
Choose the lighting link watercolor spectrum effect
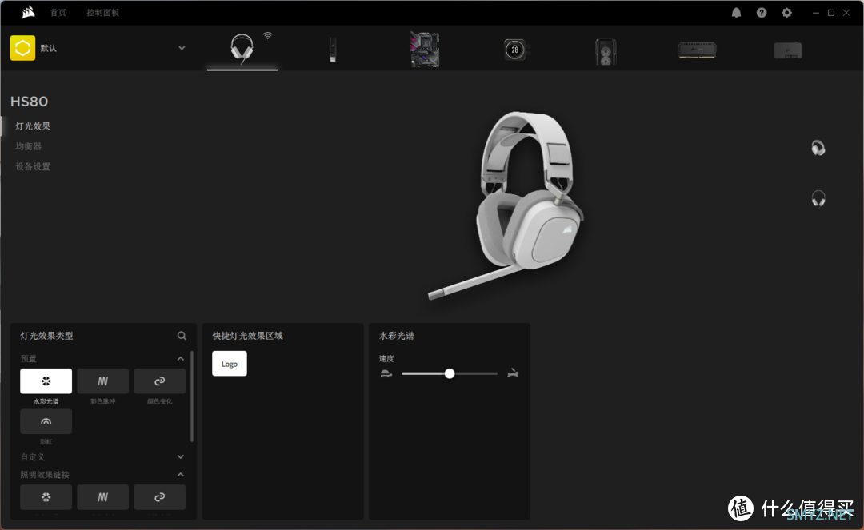[46, 497]
